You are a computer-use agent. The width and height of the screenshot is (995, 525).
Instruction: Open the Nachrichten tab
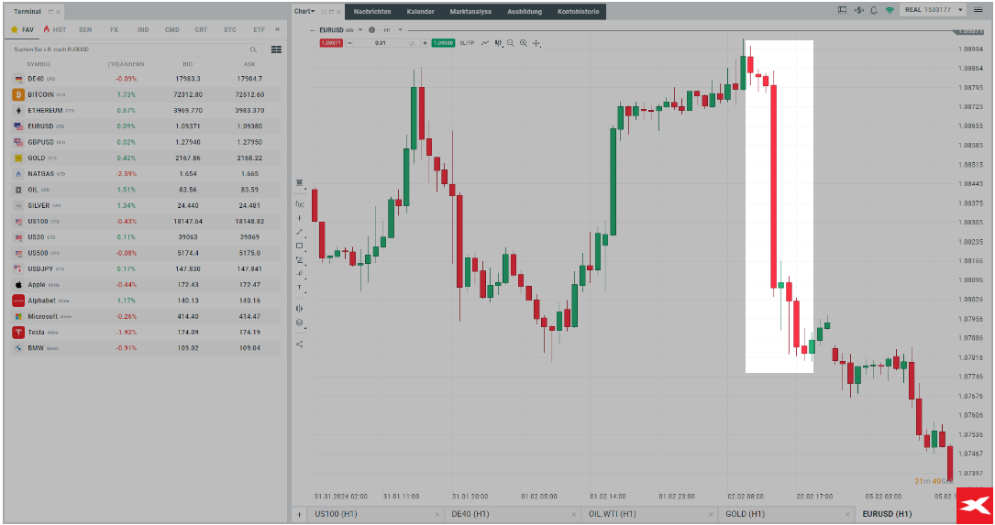(x=371, y=11)
